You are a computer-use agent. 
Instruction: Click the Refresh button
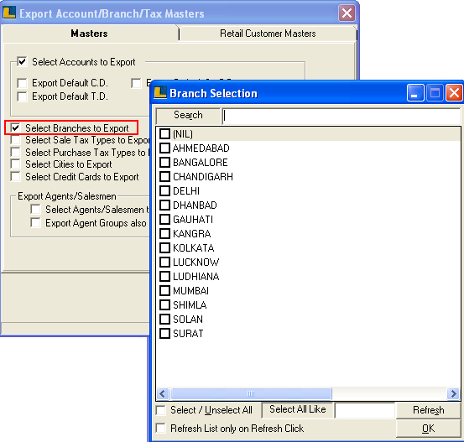click(428, 410)
